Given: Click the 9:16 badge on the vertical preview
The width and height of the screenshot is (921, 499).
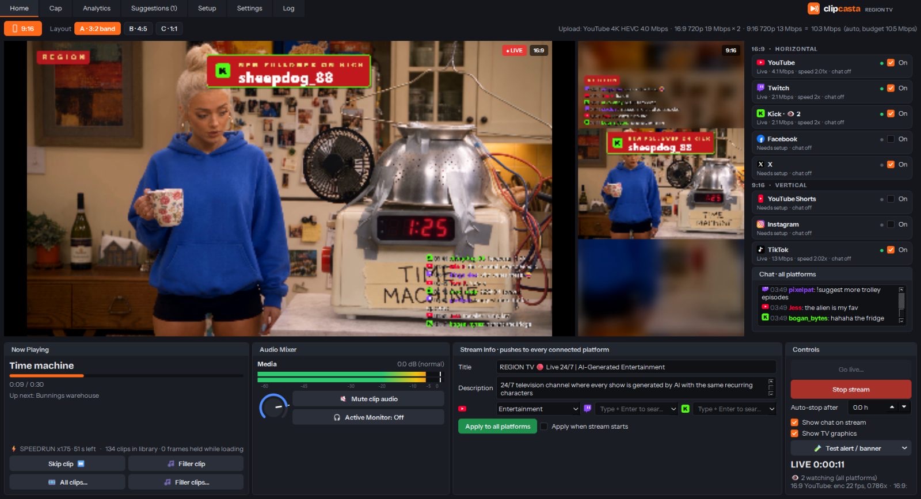Looking at the screenshot, I should coord(730,51).
